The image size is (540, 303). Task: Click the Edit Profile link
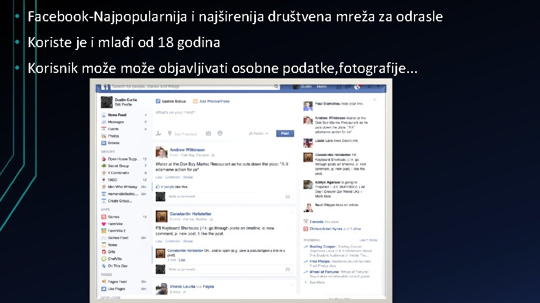123,104
